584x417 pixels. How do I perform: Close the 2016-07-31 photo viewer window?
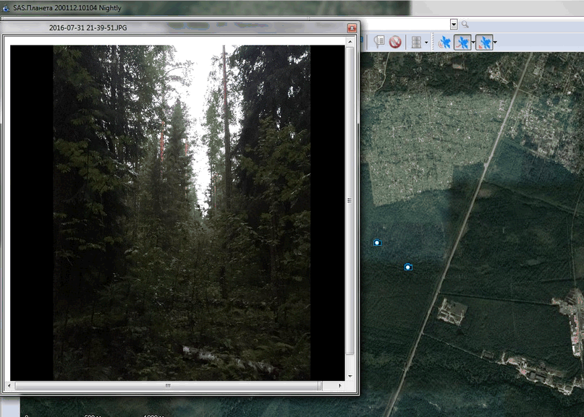pos(352,27)
